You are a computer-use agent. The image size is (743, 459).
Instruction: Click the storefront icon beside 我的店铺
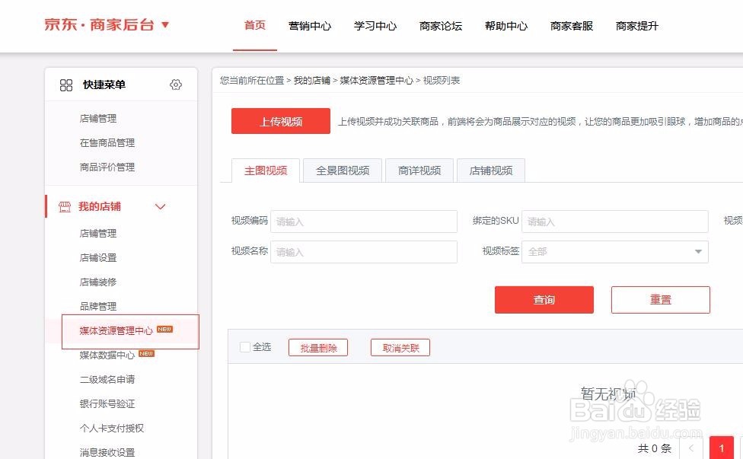point(65,206)
